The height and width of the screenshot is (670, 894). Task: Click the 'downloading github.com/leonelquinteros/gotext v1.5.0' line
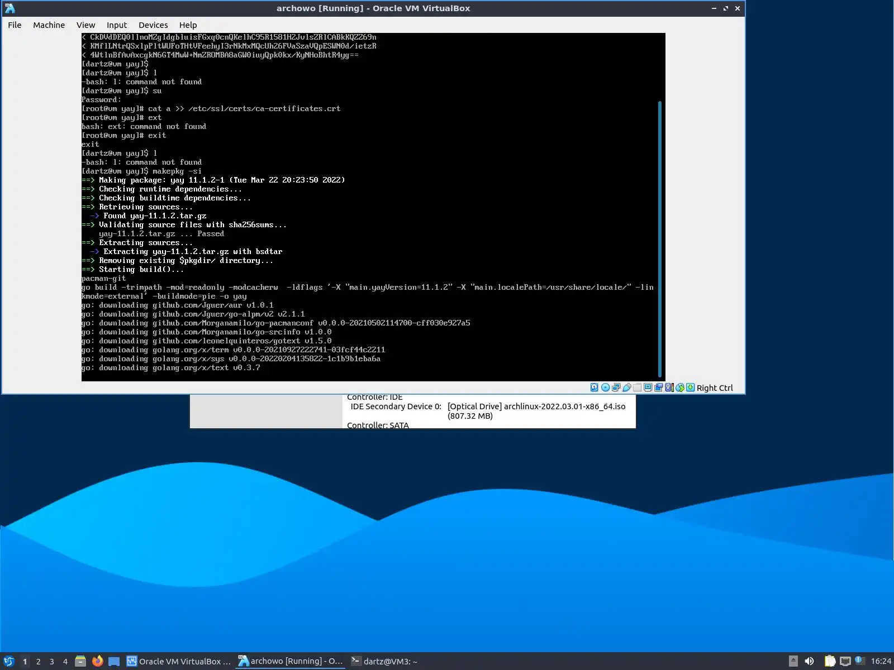[x=207, y=341]
